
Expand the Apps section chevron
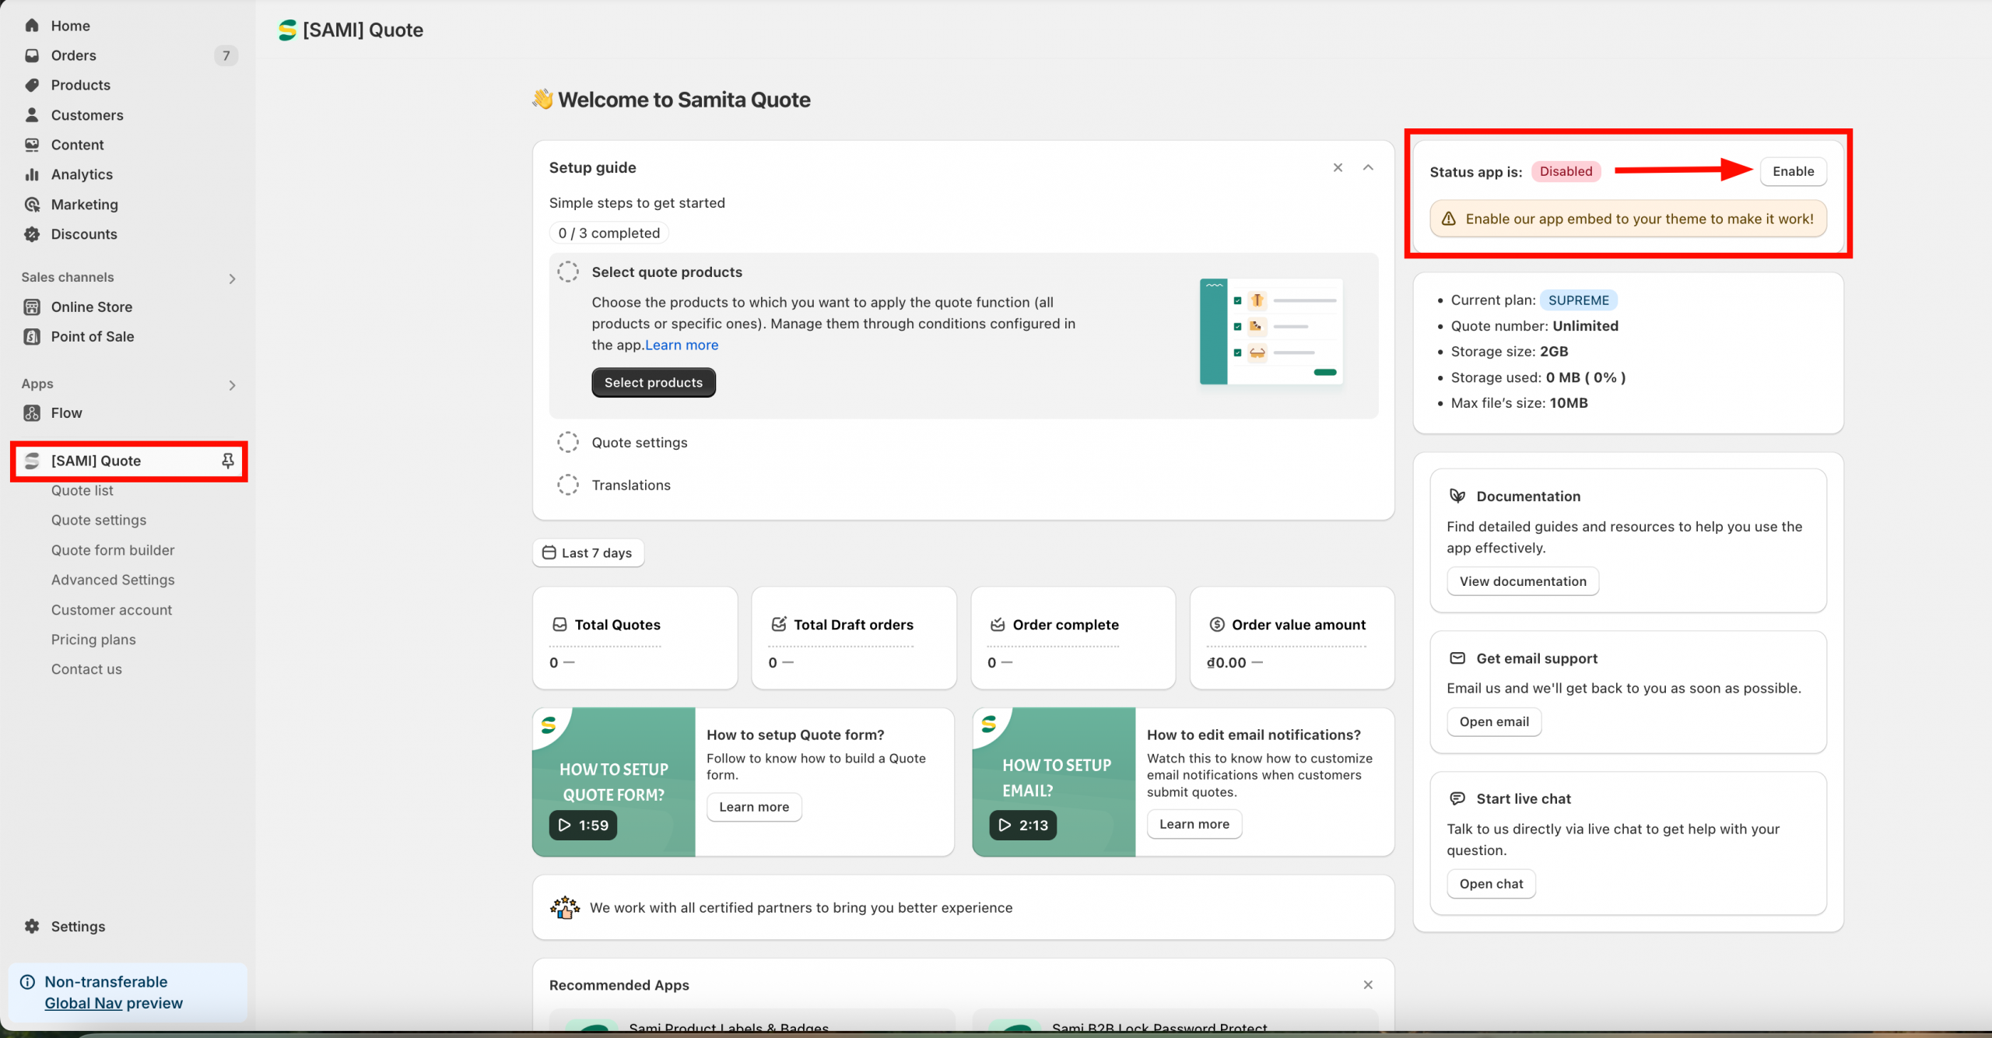[x=232, y=384]
